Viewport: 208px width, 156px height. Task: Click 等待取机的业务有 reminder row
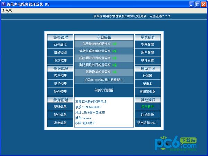click(104, 72)
